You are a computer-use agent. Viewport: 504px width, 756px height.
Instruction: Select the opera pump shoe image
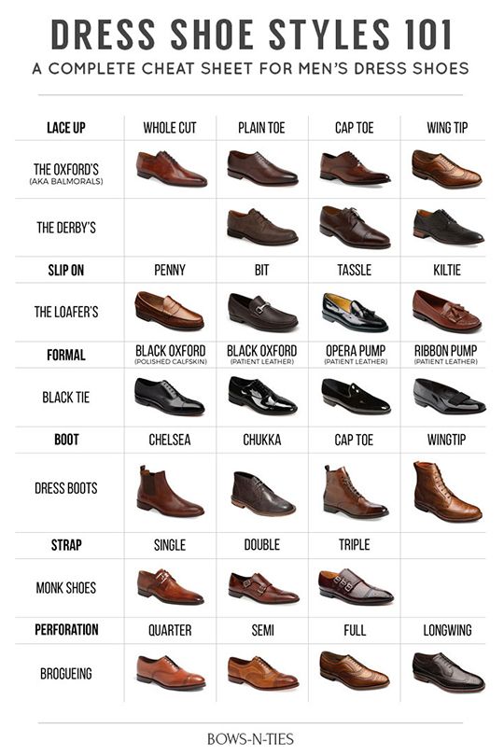click(x=356, y=397)
